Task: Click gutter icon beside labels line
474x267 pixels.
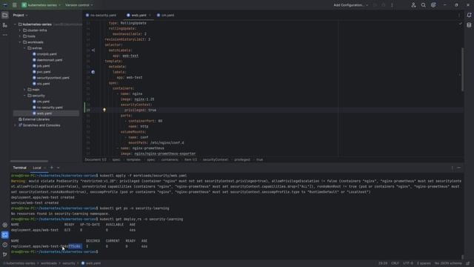Action: pyautogui.click(x=93, y=72)
